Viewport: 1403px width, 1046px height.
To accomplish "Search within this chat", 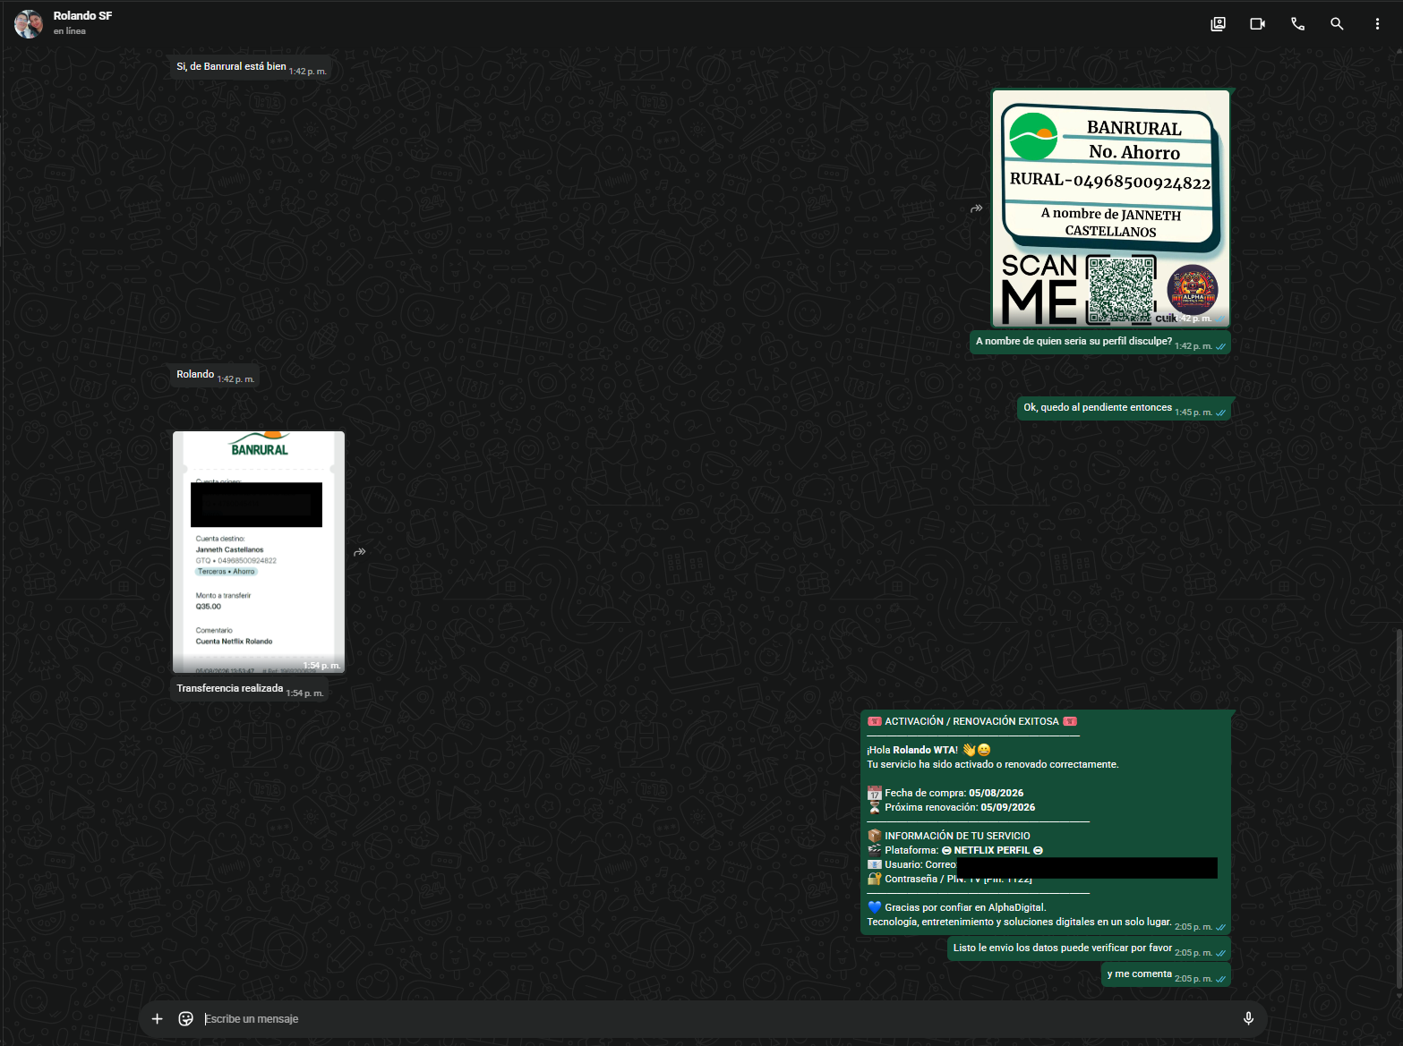I will click(x=1337, y=24).
